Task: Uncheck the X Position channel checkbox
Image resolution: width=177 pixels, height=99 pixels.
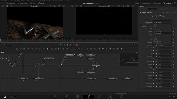Action: point(153,75)
